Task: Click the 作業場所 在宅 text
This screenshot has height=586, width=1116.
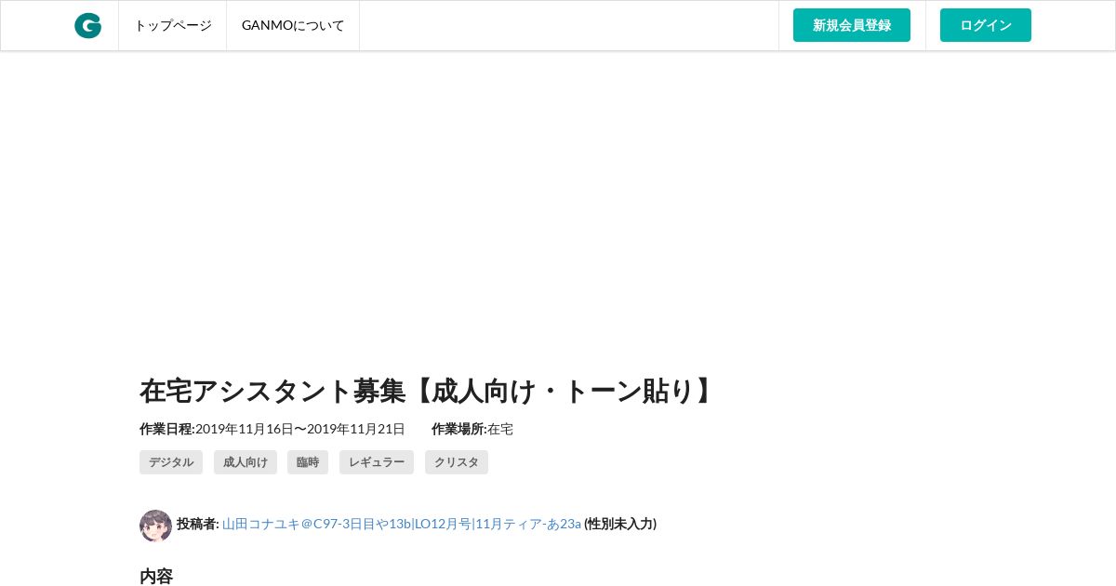Action: [472, 429]
